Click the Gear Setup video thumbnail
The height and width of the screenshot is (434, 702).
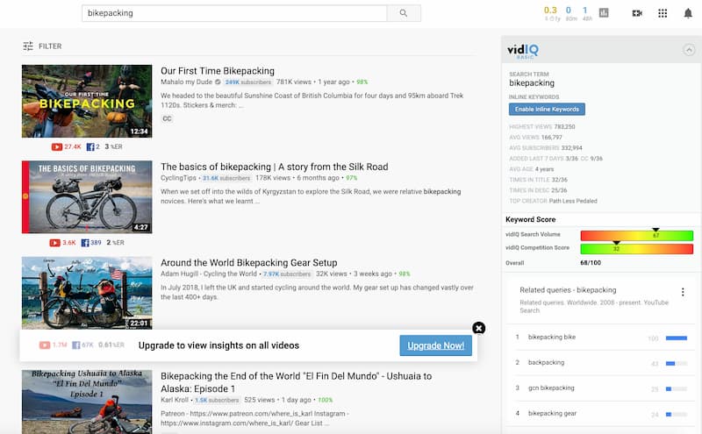(87, 293)
